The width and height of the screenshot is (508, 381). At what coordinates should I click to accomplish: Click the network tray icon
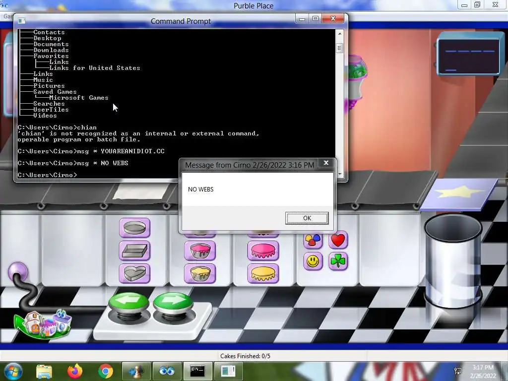458,371
